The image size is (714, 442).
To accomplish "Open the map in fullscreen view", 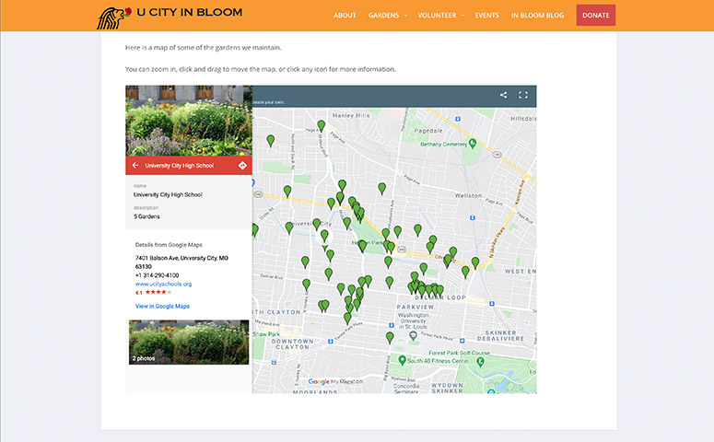I will point(523,95).
